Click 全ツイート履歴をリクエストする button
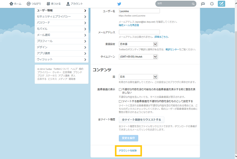The width and height of the screenshot is (237, 159). coord(141,120)
